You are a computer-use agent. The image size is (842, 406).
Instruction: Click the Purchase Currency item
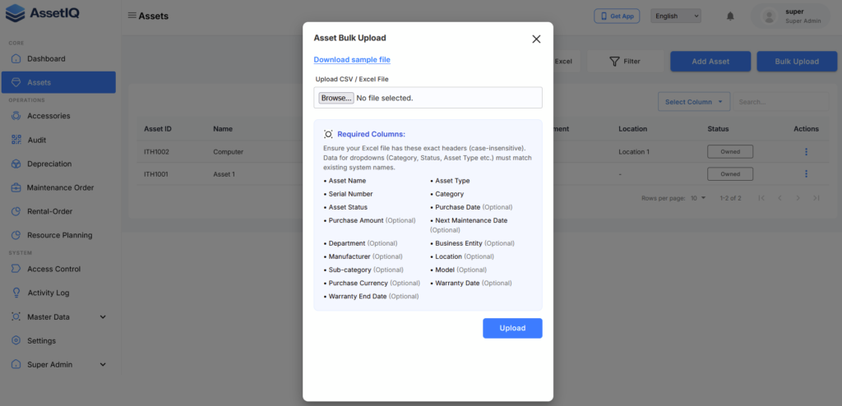372,283
